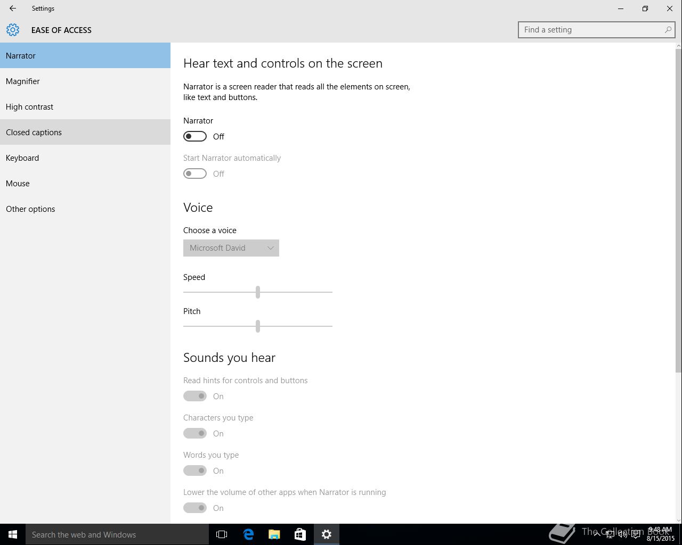
Task: Click the Voice section heading
Action: pyautogui.click(x=198, y=208)
